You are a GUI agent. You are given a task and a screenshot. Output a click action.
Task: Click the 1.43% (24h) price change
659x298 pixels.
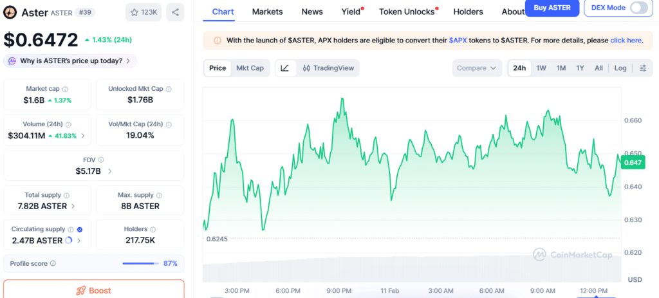(108, 41)
